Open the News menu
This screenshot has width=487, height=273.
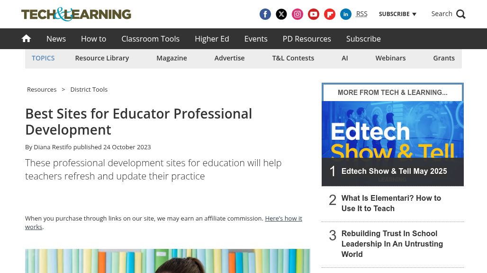(x=56, y=39)
